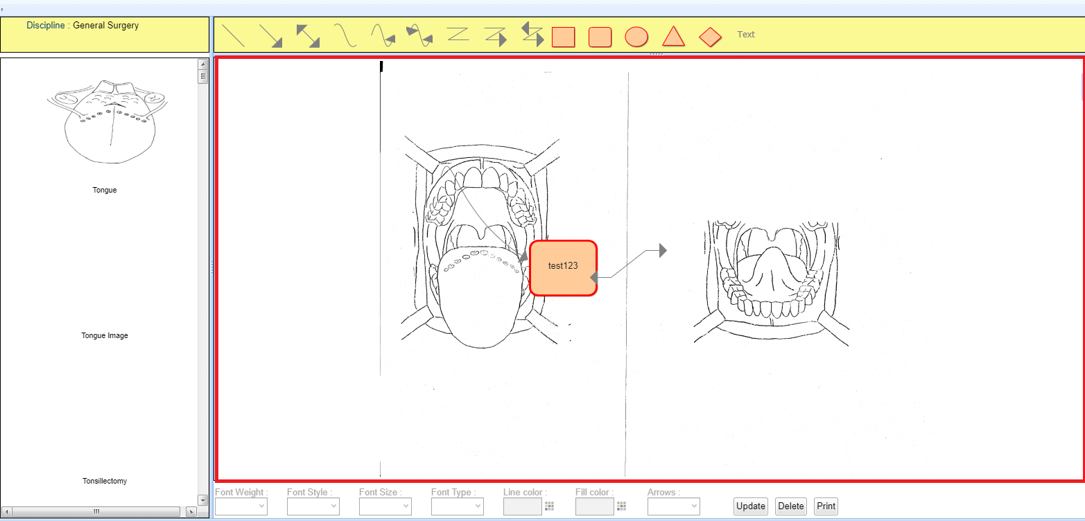Pick the rounded rectangle shape tool
This screenshot has height=521, width=1085.
click(600, 37)
